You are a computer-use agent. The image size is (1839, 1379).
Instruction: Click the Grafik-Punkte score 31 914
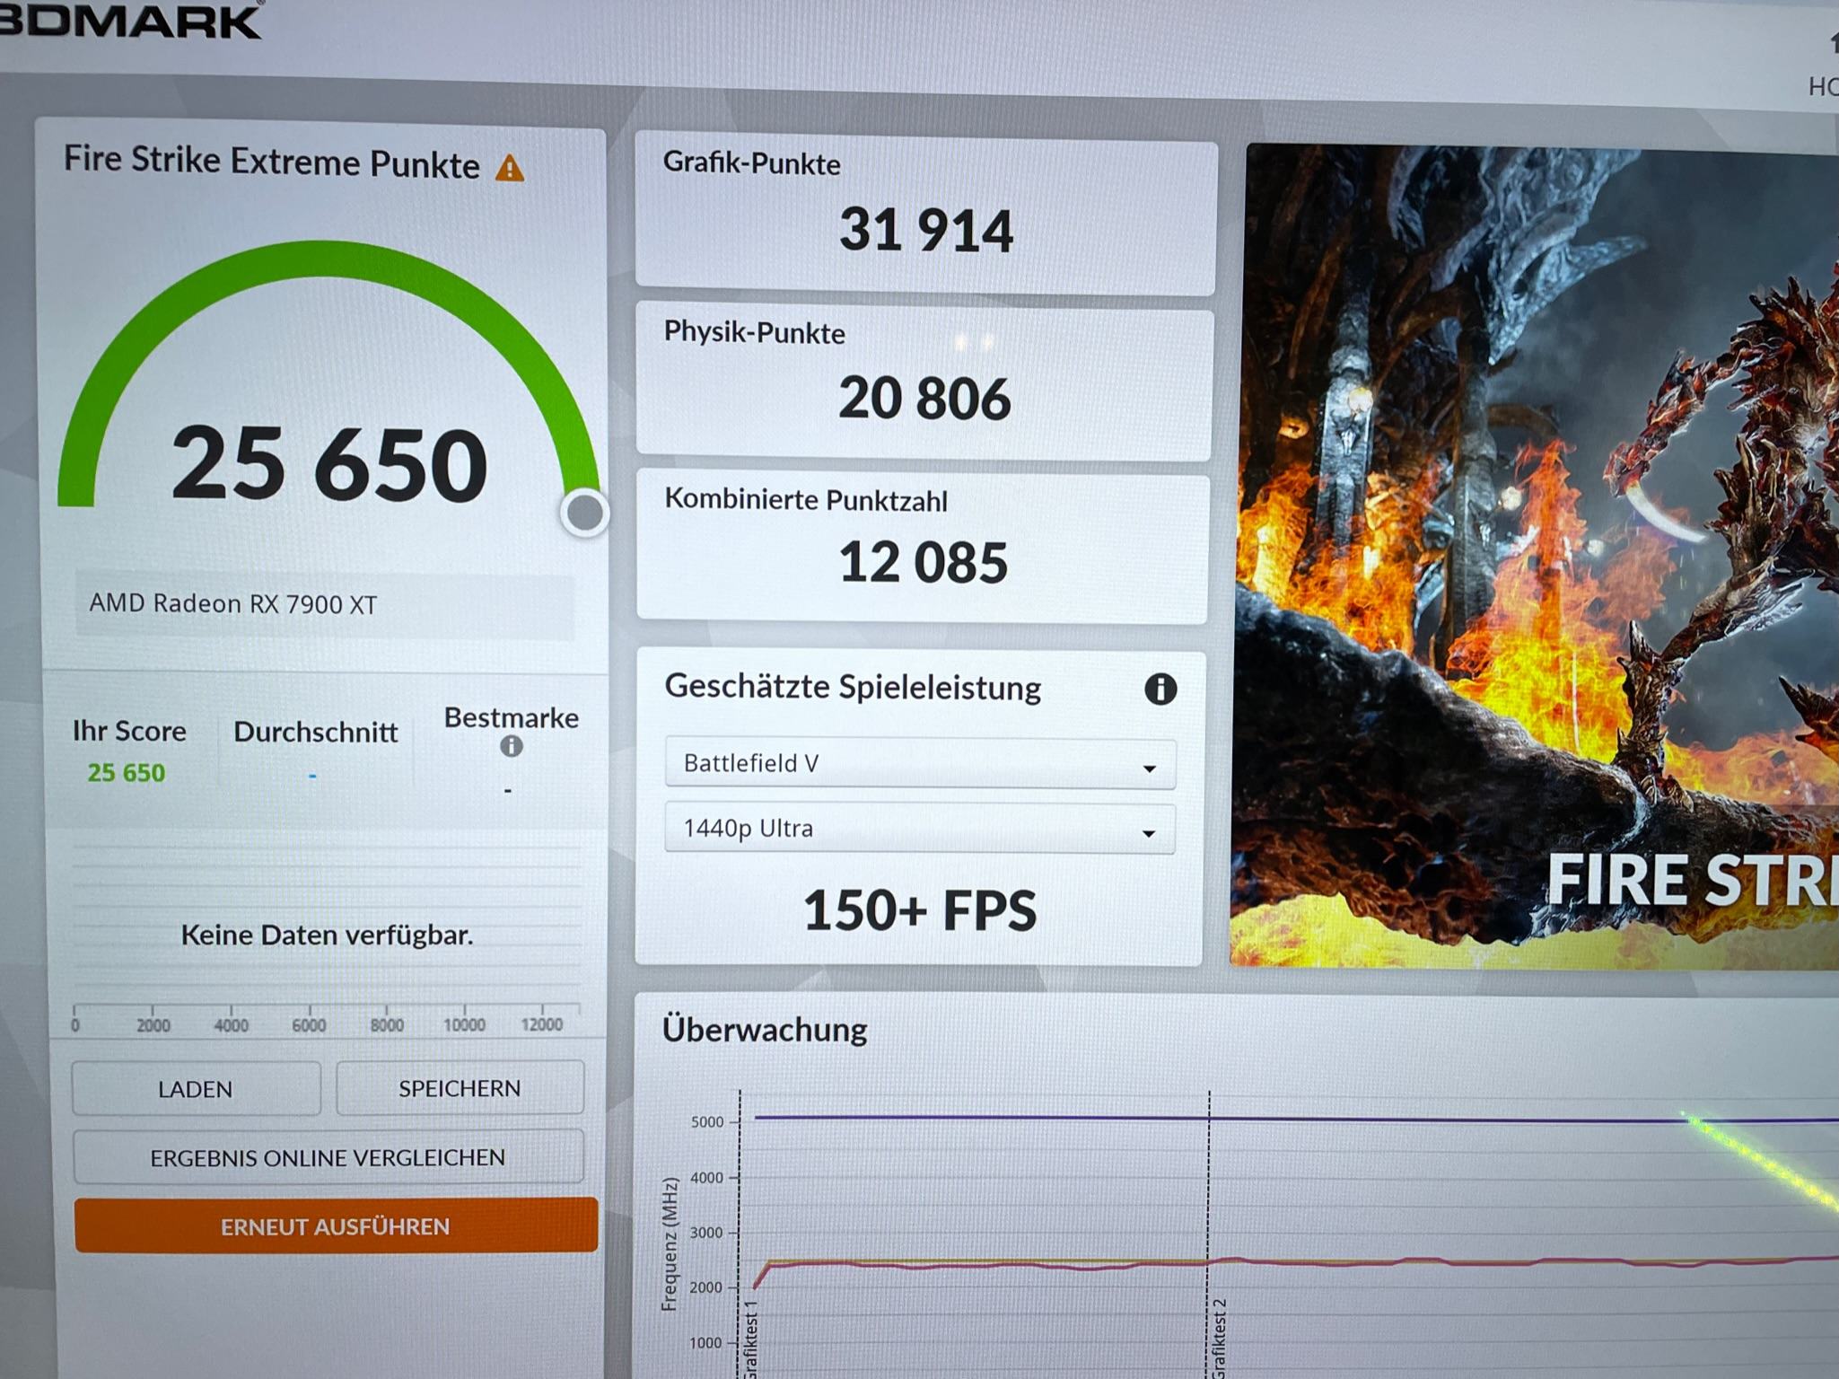pyautogui.click(x=925, y=231)
